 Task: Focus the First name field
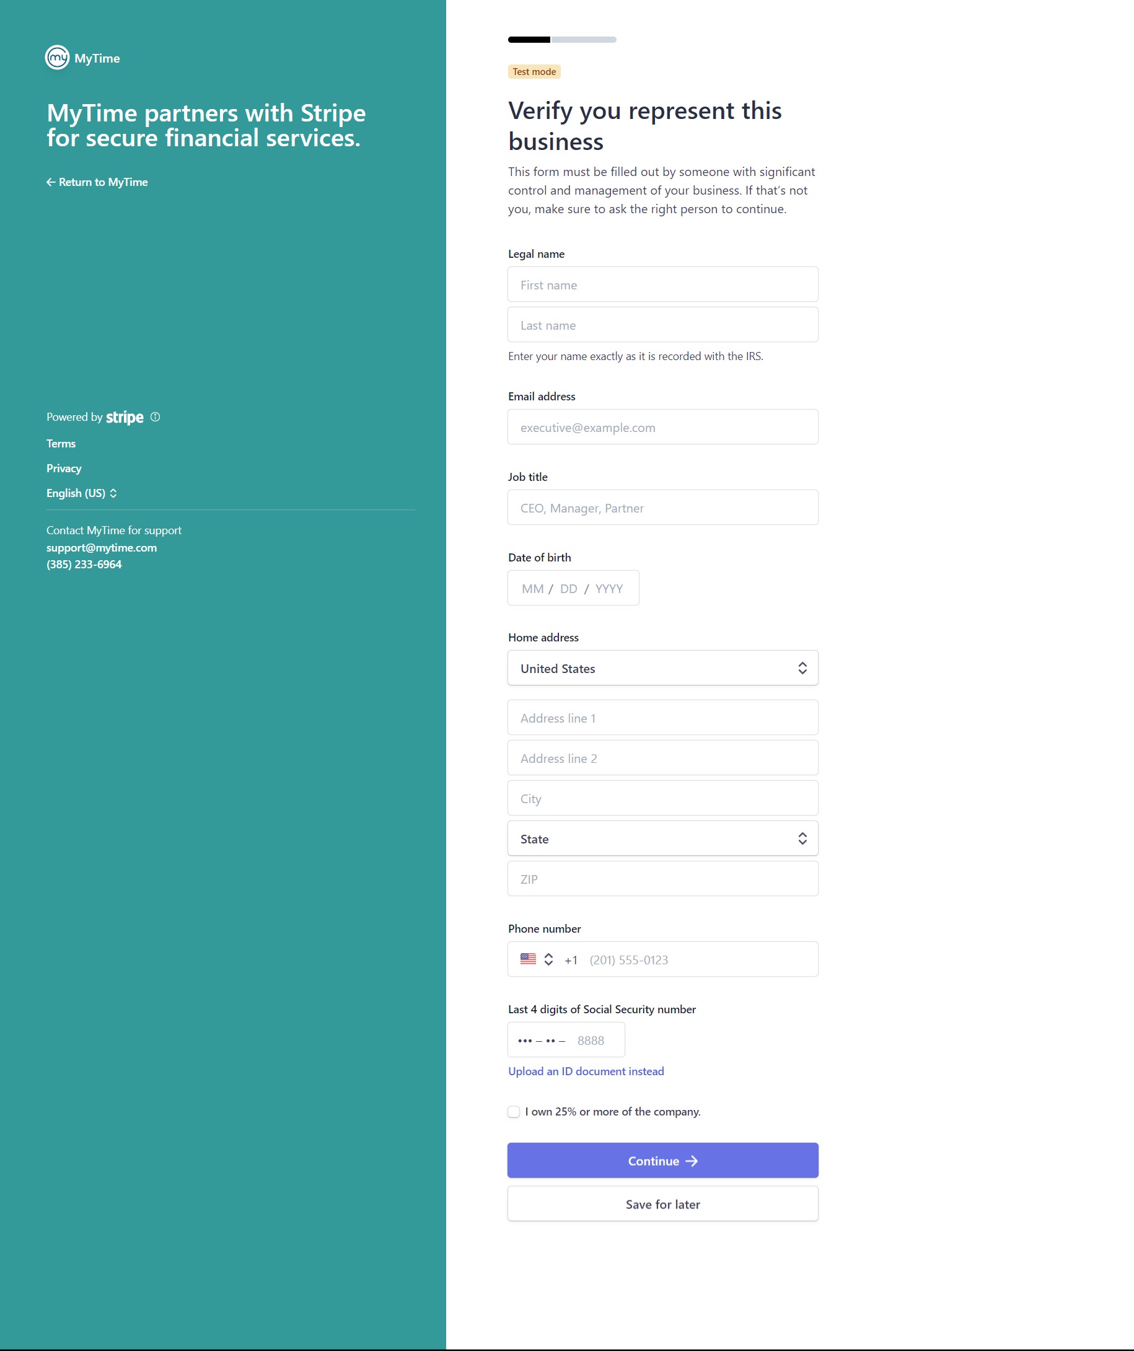click(662, 284)
